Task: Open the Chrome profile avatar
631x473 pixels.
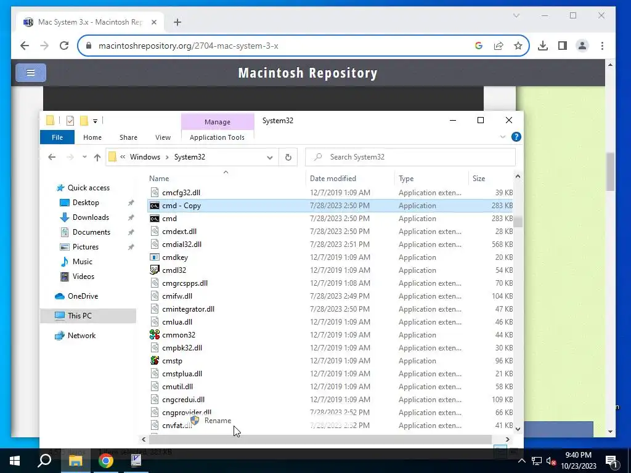Action: point(582,46)
